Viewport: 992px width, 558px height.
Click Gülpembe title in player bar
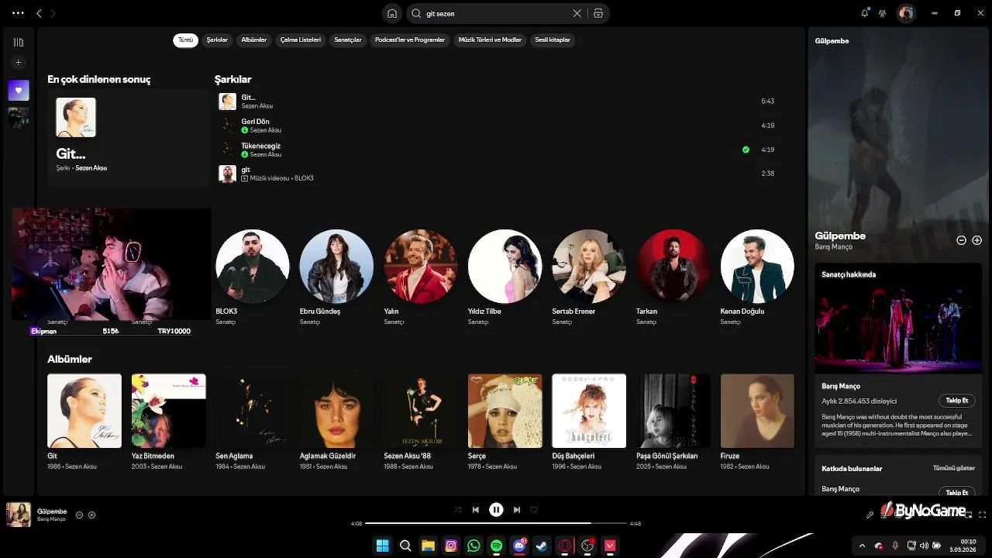(x=52, y=511)
